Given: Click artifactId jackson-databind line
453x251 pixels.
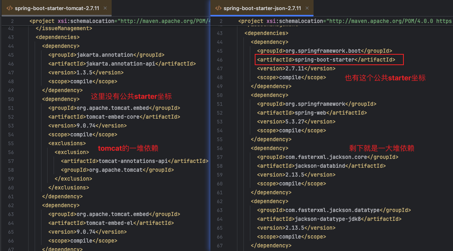Looking at the screenshot, I should pos(321,166).
